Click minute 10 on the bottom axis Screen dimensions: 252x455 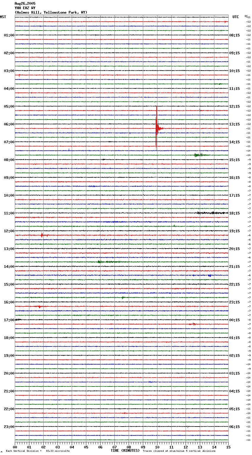tap(157, 447)
